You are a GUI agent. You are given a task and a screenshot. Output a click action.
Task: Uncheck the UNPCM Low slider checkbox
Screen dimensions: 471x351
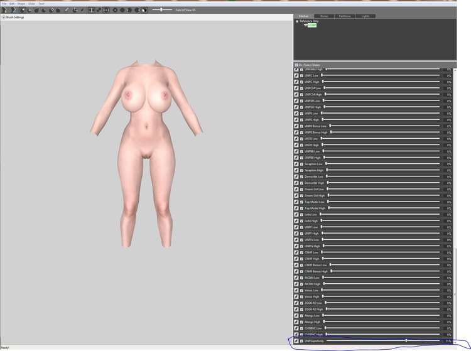point(301,88)
